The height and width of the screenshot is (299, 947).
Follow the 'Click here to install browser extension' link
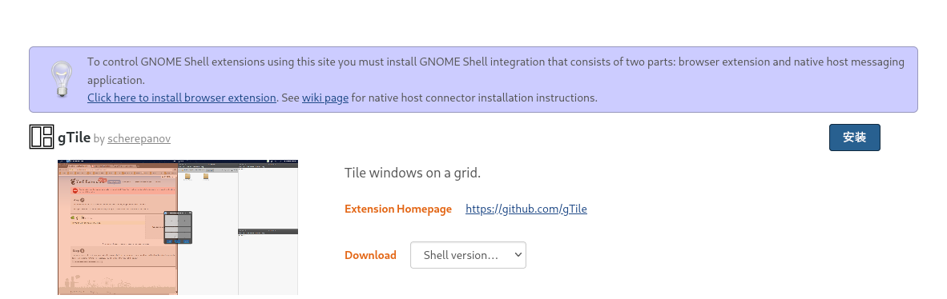click(x=182, y=98)
